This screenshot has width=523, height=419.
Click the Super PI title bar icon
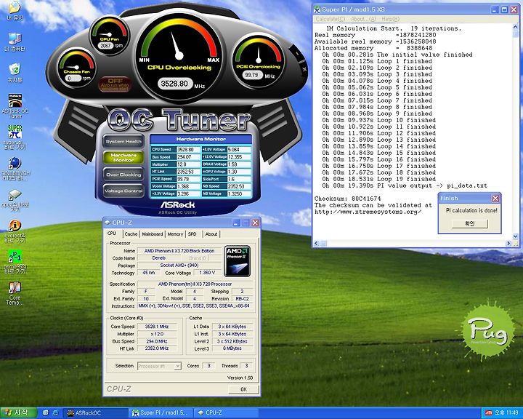317,9
